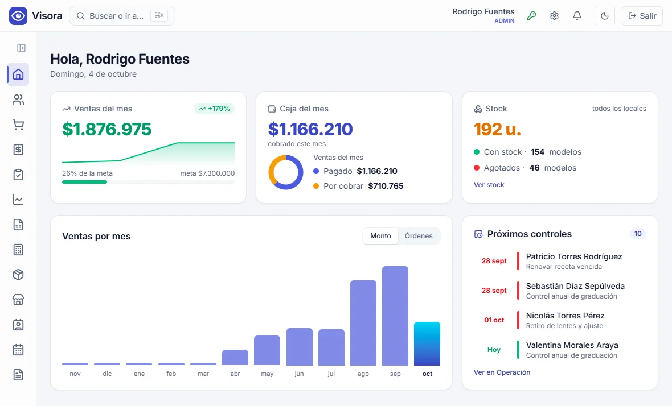
Task: Go to the Home dashboard icon
Action: (18, 74)
